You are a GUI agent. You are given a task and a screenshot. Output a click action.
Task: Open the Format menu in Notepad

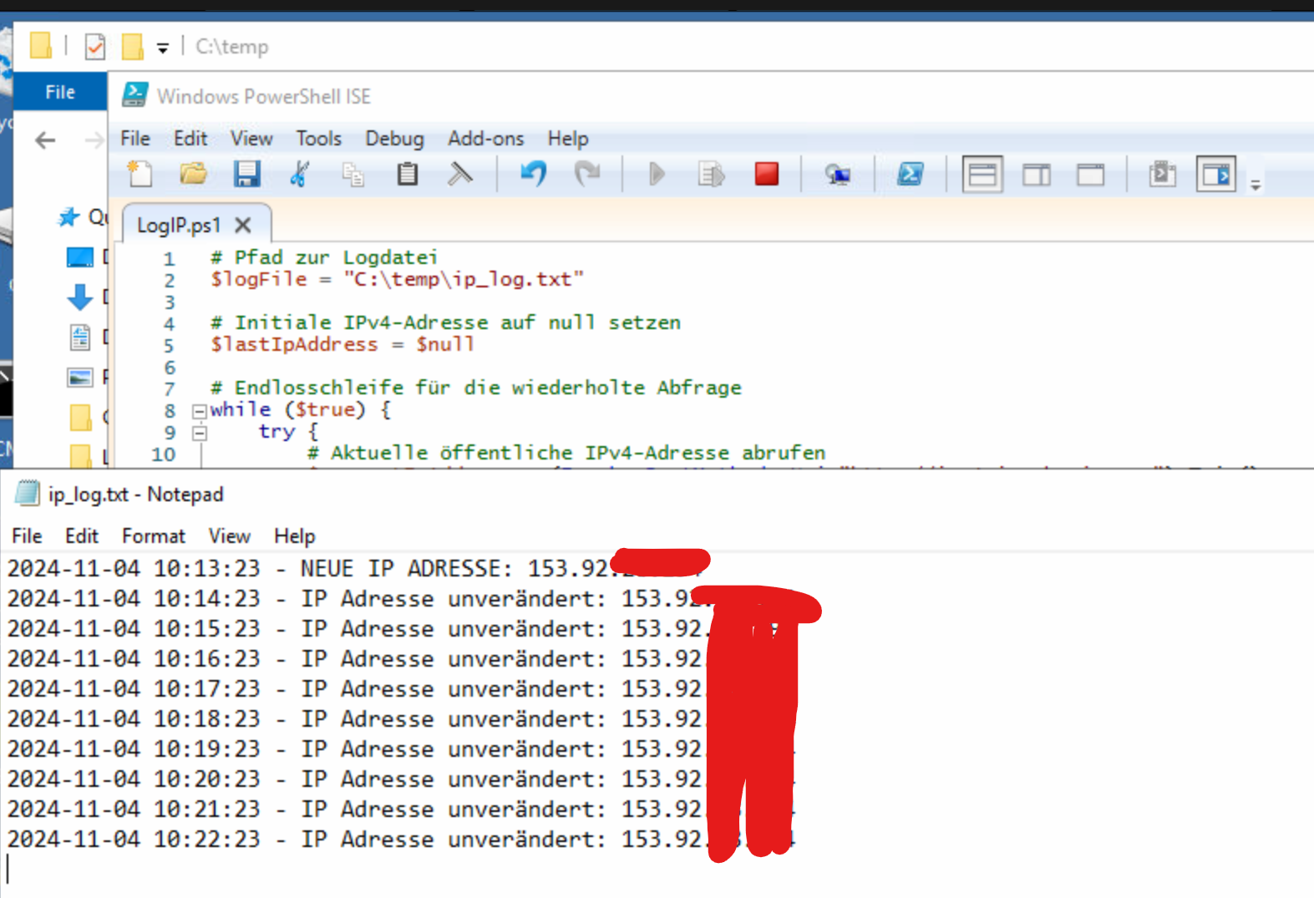[153, 536]
